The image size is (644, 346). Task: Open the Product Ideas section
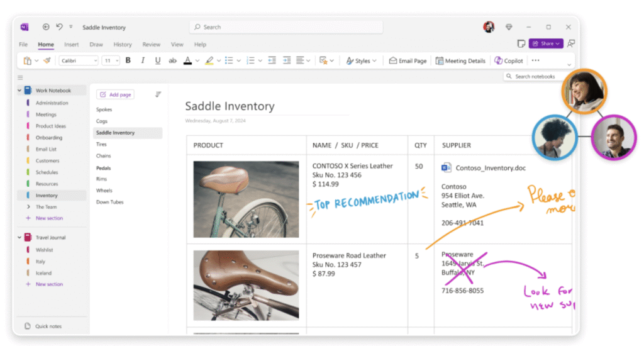(x=50, y=126)
